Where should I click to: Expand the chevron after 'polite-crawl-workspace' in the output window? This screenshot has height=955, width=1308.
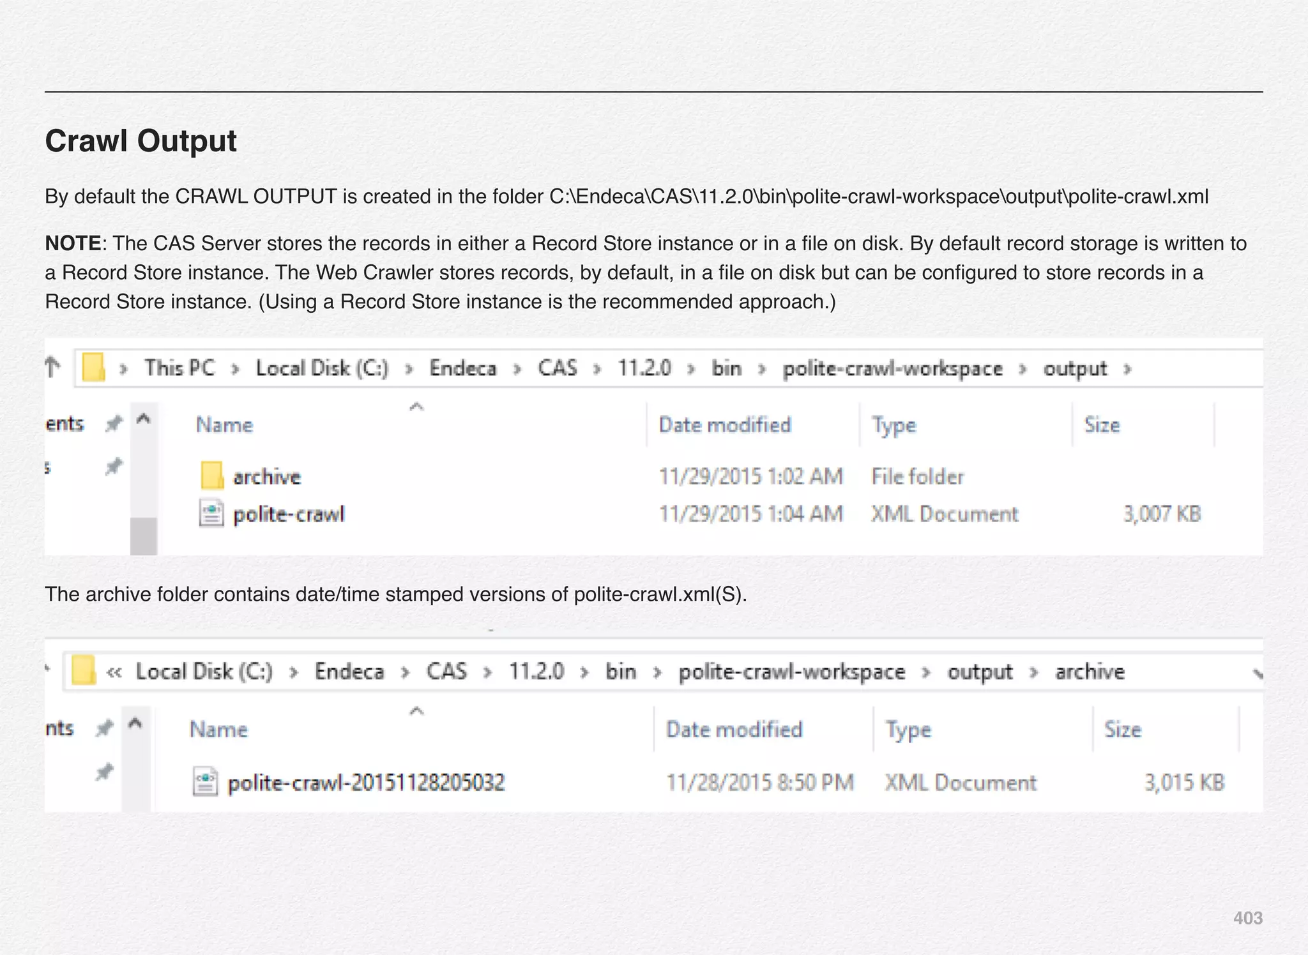point(1022,369)
